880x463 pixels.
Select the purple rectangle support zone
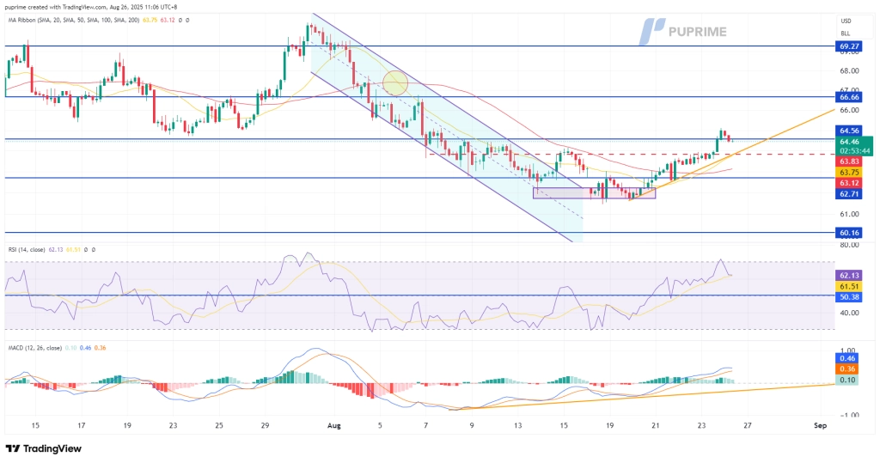pyautogui.click(x=594, y=193)
